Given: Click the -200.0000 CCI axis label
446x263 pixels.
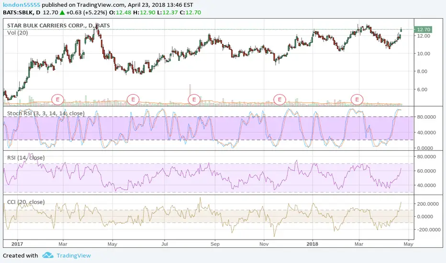Looking at the screenshot, I should [x=429, y=230].
